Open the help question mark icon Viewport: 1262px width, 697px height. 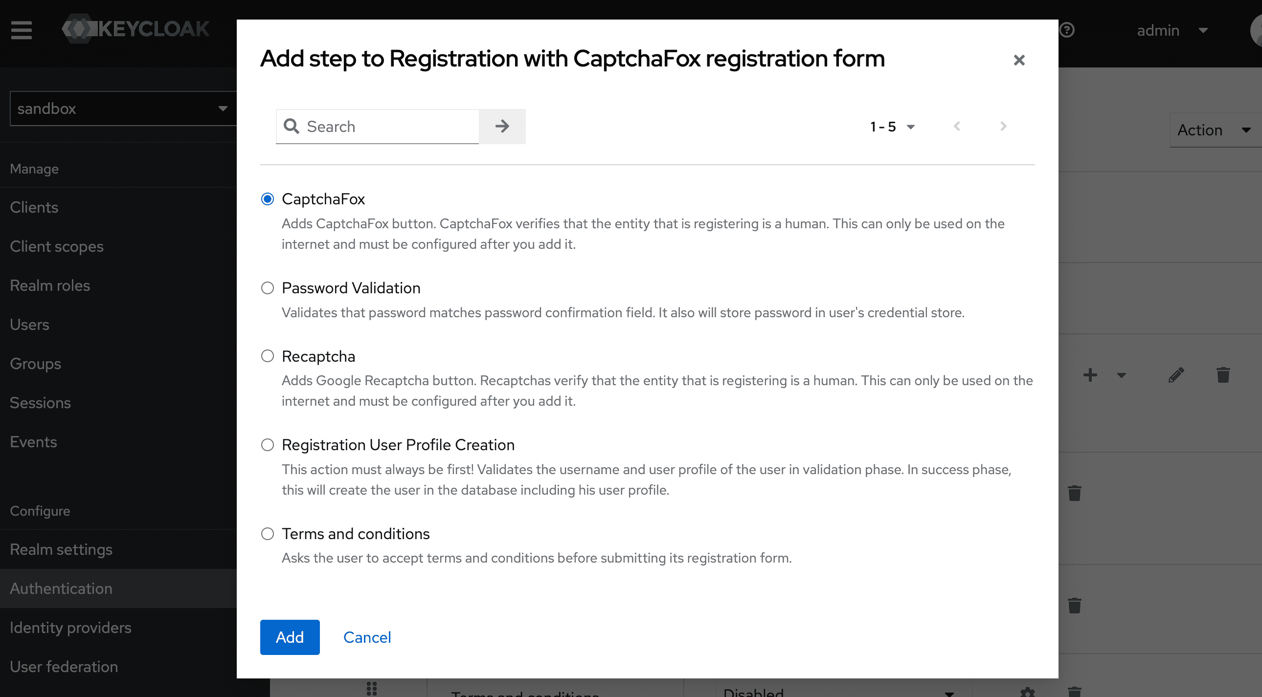pos(1066,30)
